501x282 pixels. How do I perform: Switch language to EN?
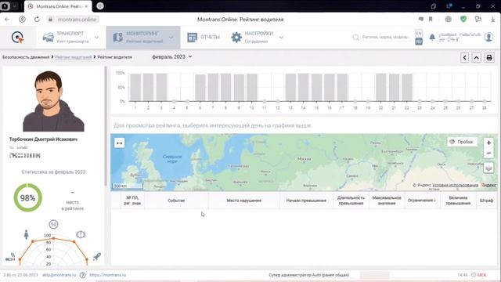click(419, 33)
